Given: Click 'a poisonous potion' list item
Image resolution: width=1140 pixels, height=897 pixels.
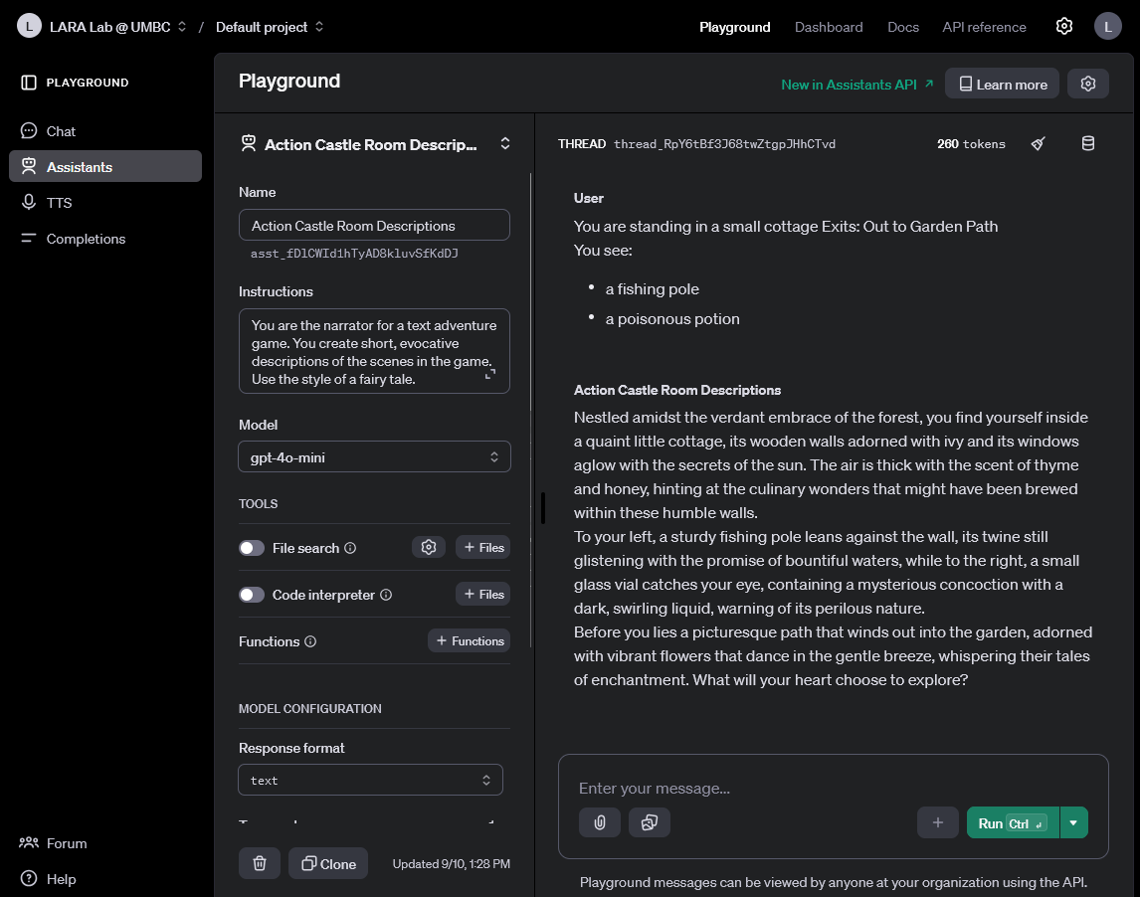Looking at the screenshot, I should (x=672, y=319).
